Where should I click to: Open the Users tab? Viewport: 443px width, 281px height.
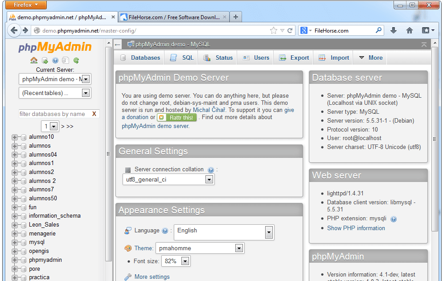coord(256,58)
